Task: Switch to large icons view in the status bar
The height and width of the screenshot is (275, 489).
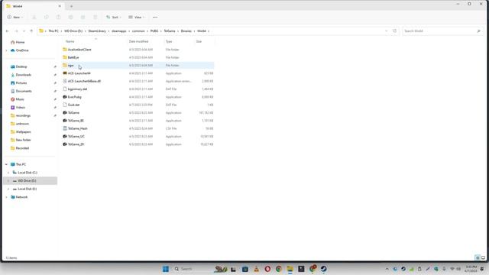Action: [483, 257]
